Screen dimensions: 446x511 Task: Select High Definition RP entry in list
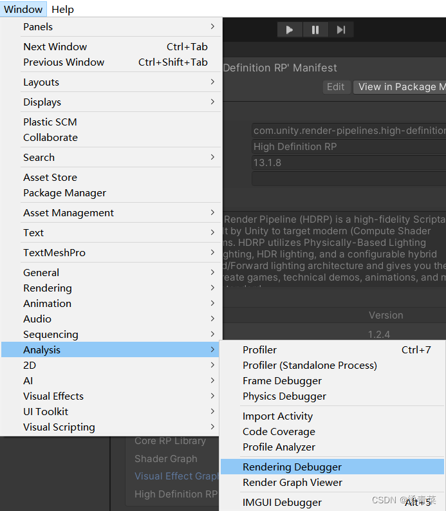176,494
